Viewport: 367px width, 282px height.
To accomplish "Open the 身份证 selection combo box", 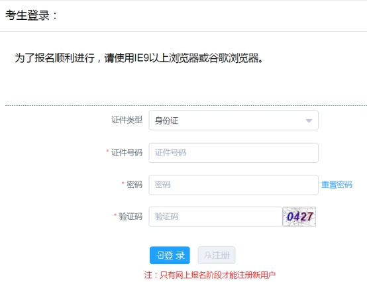I will pyautogui.click(x=234, y=120).
